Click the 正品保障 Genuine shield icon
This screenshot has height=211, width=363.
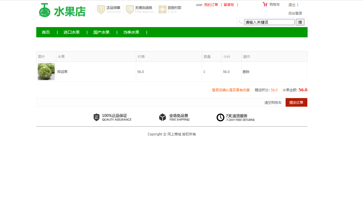[x=101, y=10]
